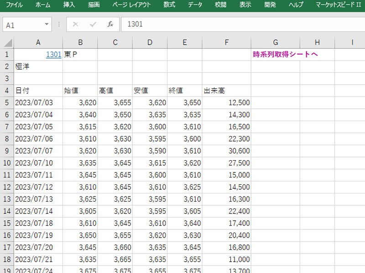Viewport: 365px width, 273px height.
Task: Select column C header
Action: tap(115, 42)
